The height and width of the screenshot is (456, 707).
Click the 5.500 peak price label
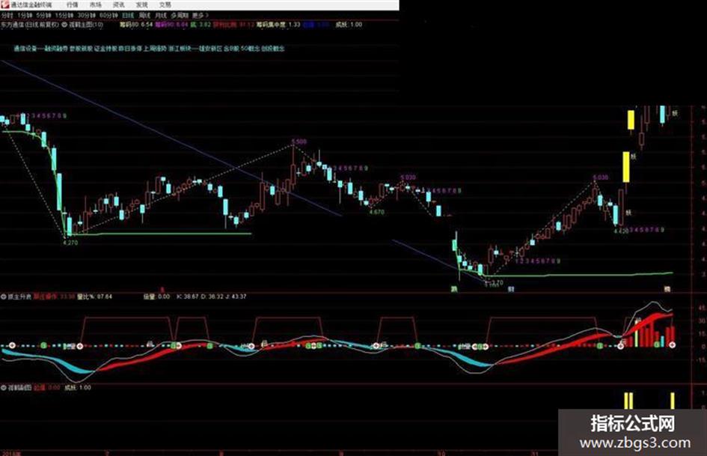(x=299, y=142)
